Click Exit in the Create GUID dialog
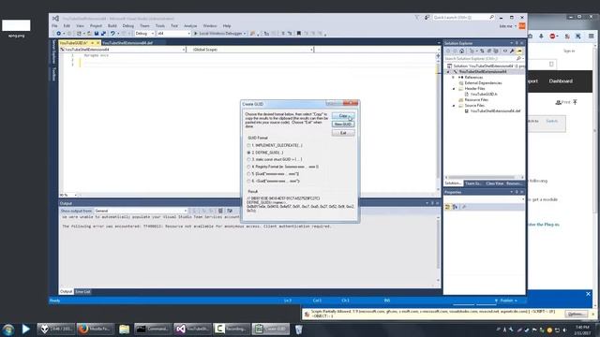Image resolution: width=600 pixels, height=337 pixels. coord(343,133)
